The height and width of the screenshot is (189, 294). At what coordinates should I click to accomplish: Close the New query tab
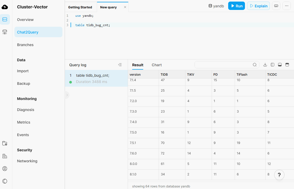click(x=125, y=7)
